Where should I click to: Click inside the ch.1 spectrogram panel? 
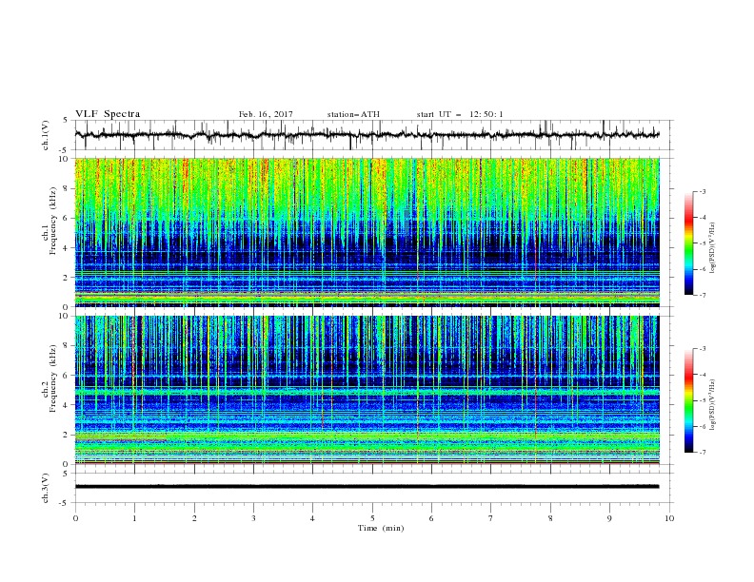pyautogui.click(x=367, y=232)
